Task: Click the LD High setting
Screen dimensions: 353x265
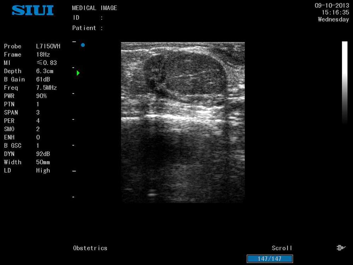Action: 43,170
